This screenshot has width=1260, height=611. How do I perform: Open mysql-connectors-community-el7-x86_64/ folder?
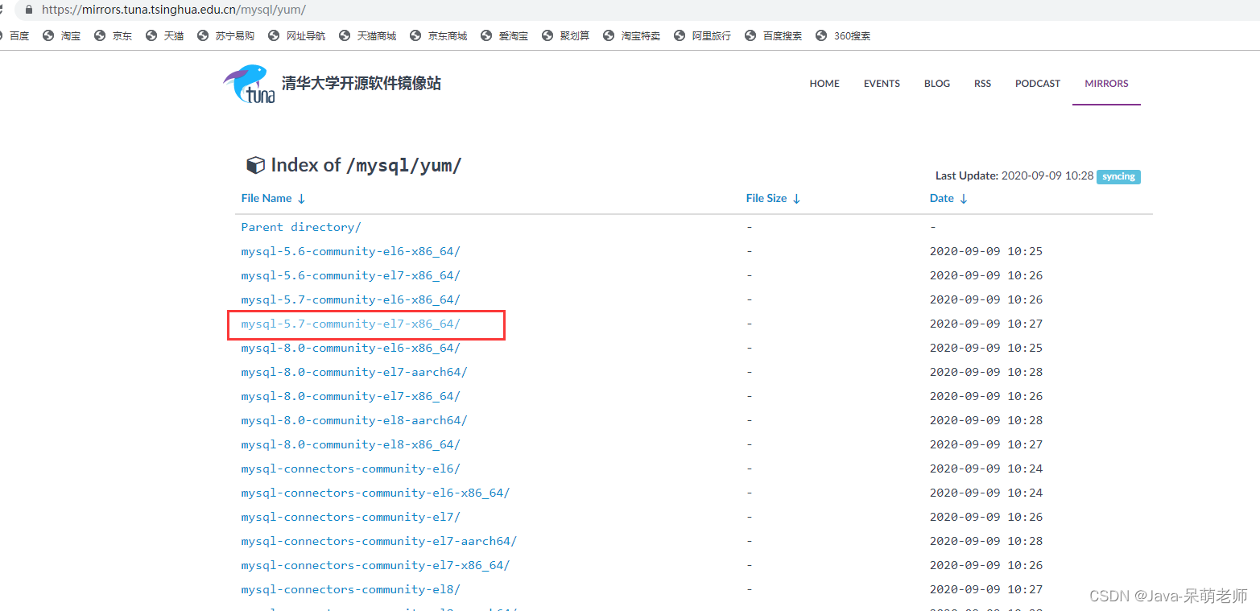click(375, 565)
